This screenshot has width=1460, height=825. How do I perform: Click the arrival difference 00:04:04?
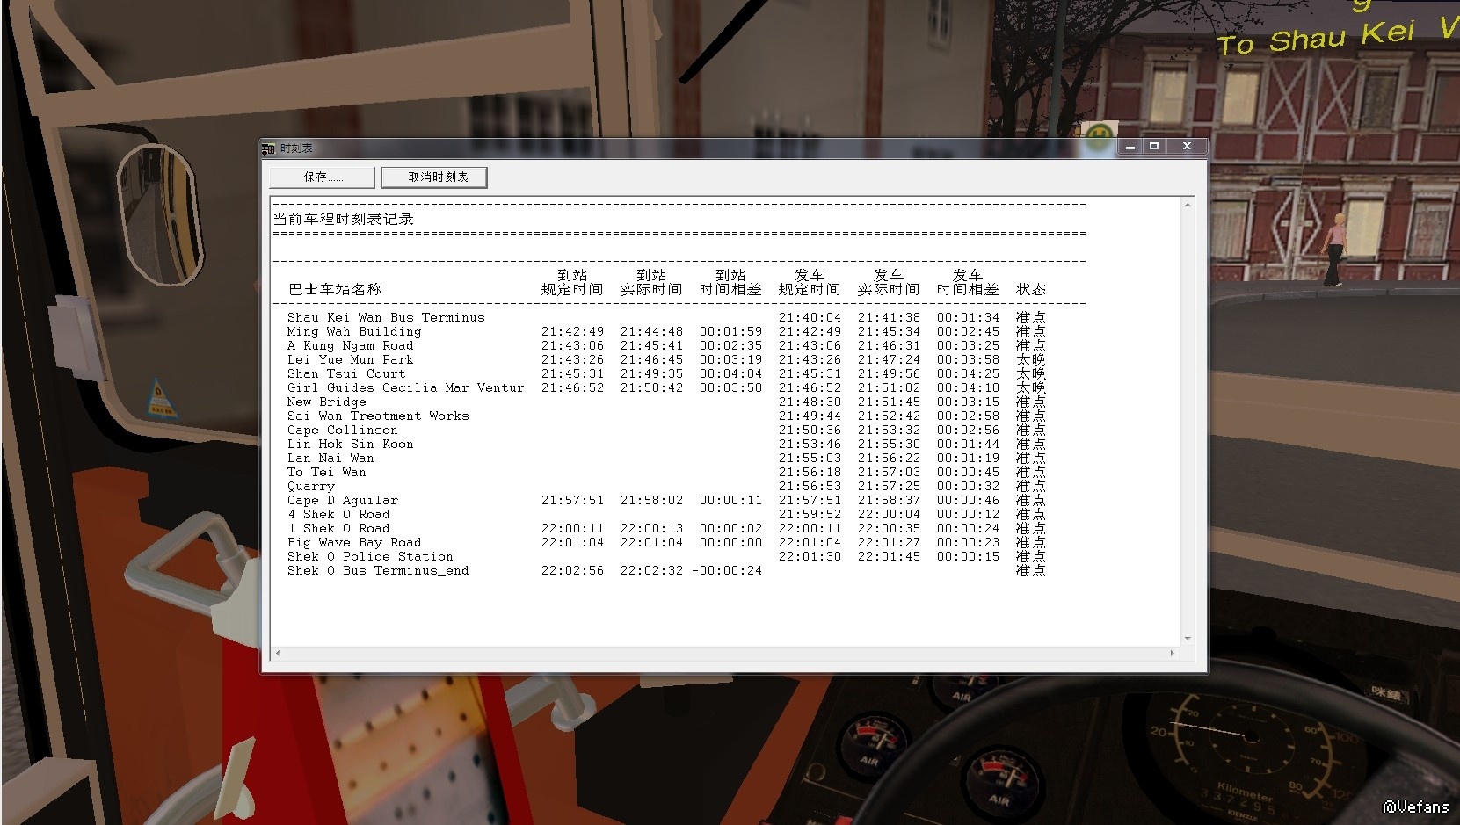click(x=730, y=373)
